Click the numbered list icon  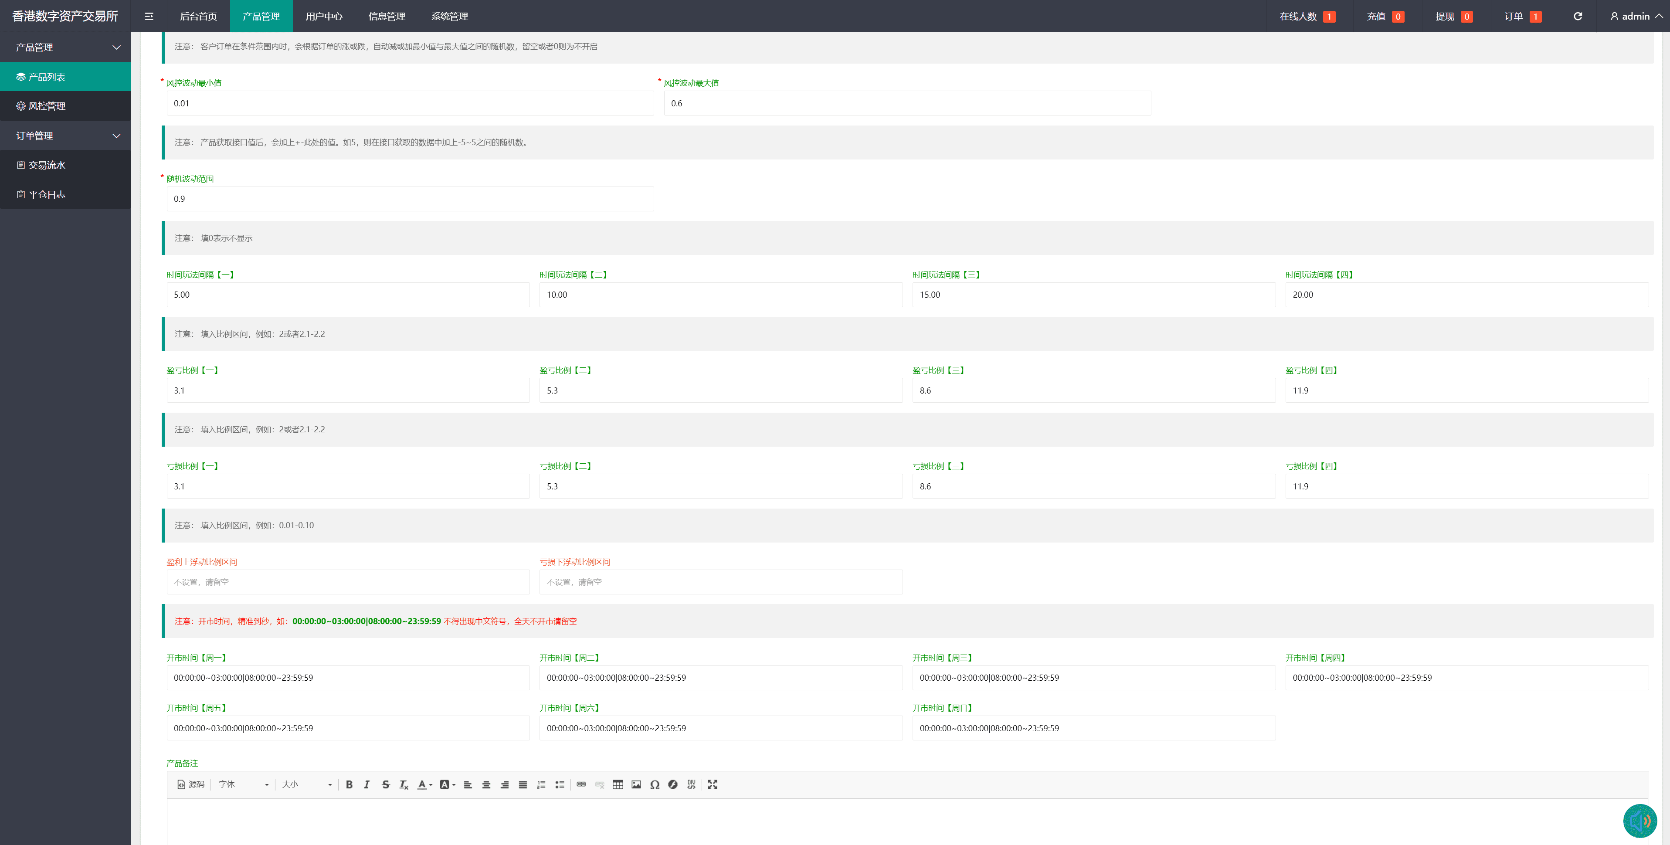point(541,784)
